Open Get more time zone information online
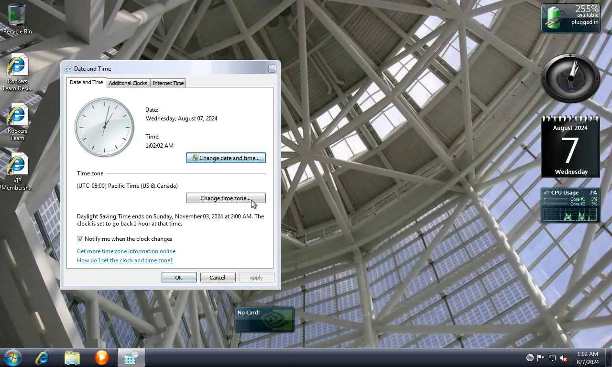The width and height of the screenshot is (612, 367). pos(126,251)
